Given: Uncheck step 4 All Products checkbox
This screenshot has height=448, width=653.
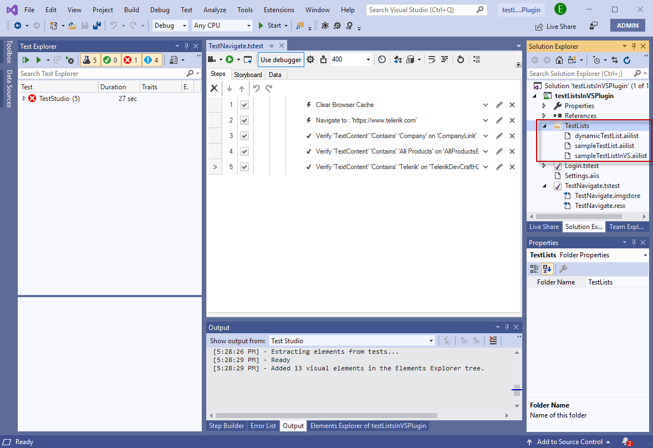Looking at the screenshot, I should point(244,151).
